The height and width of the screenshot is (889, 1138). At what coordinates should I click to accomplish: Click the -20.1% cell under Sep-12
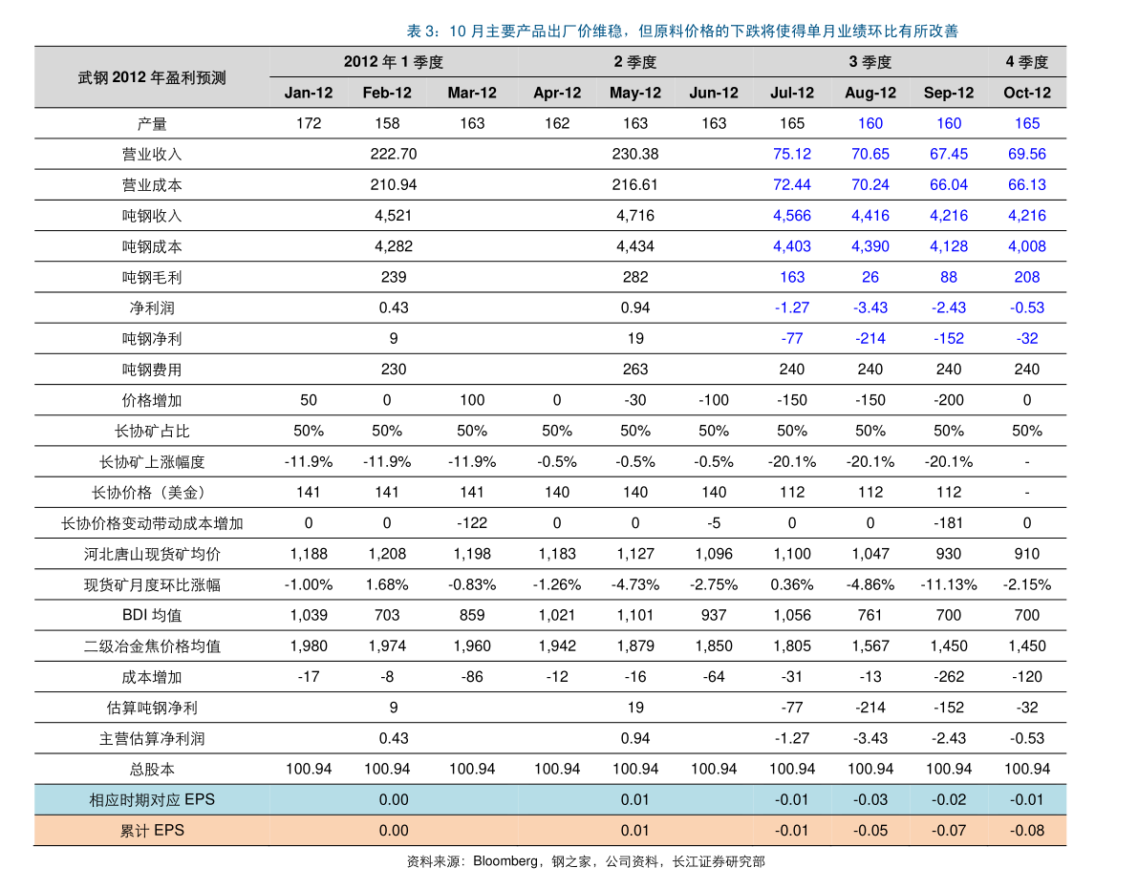[949, 462]
